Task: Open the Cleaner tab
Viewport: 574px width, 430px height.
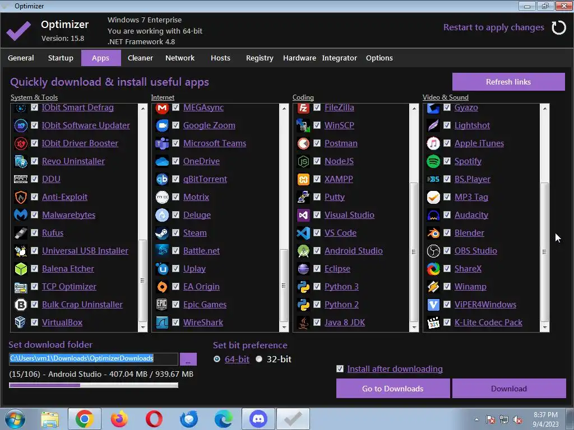Action: (x=140, y=58)
